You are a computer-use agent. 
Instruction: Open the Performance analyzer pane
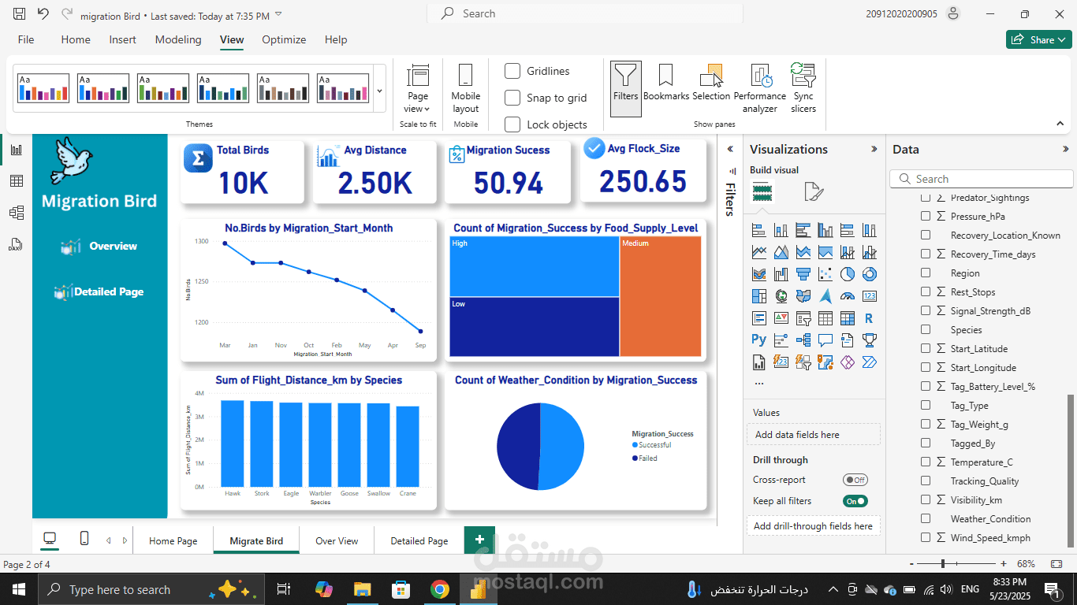(759, 88)
